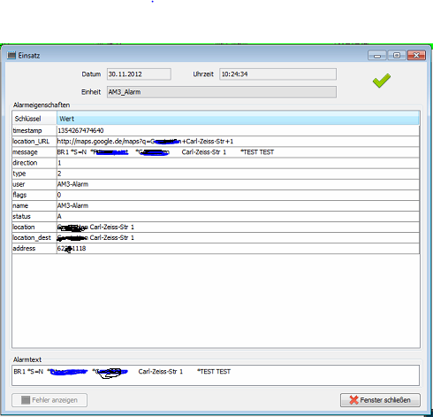This screenshot has height=417, width=433.
Task: Select the name key cell
Action: click(34, 205)
